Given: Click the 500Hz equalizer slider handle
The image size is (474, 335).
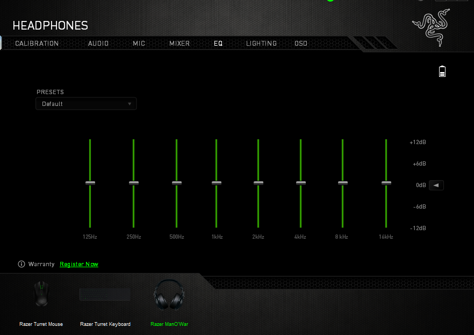Looking at the screenshot, I should tap(177, 183).
